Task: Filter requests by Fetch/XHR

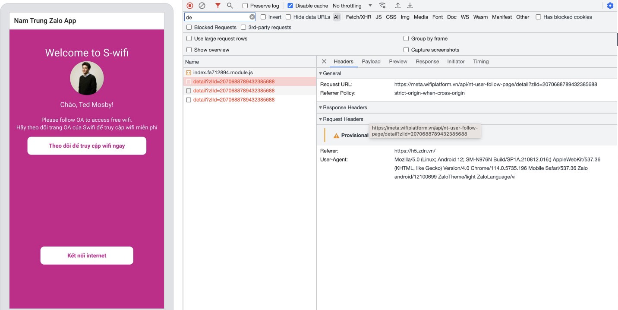Action: pos(359,17)
